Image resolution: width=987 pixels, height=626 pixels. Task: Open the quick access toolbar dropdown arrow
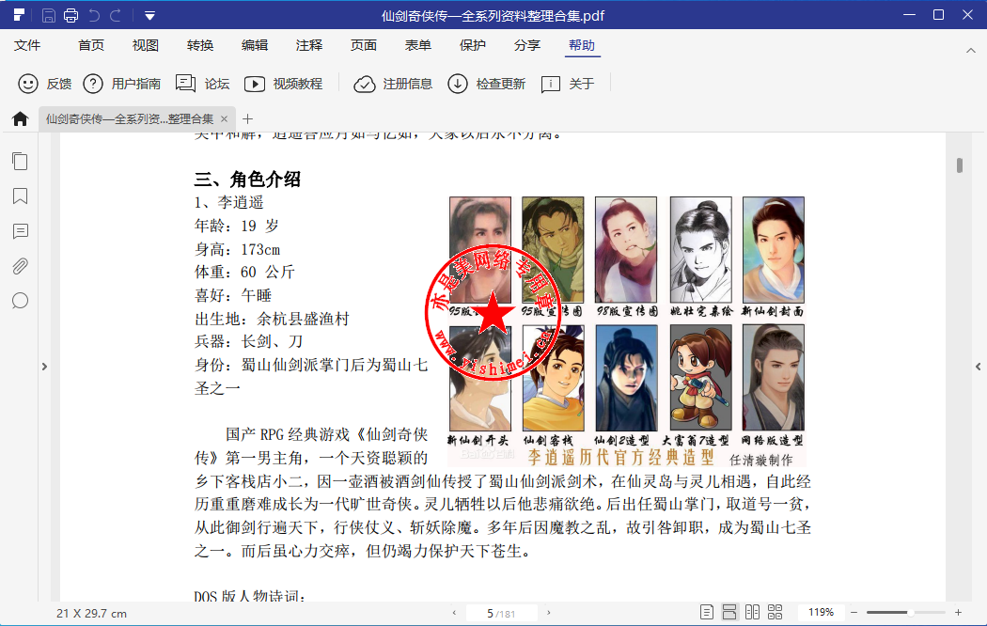click(x=149, y=16)
